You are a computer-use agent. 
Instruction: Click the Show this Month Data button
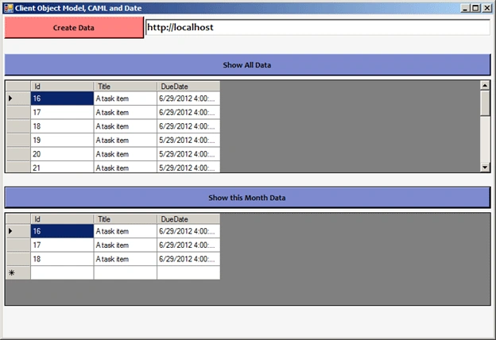[x=247, y=198]
